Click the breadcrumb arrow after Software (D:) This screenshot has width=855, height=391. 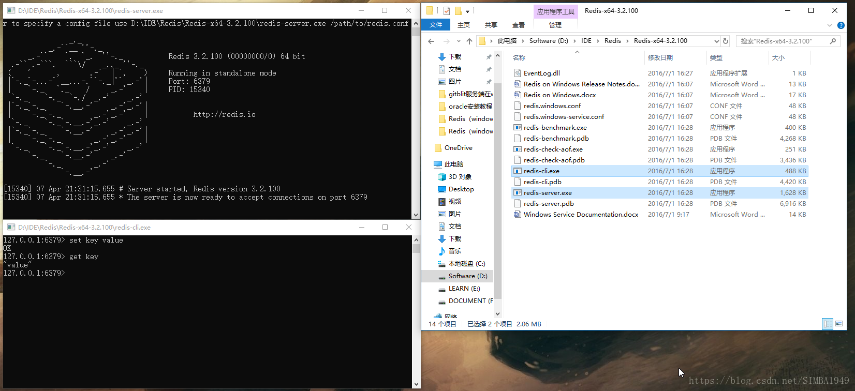(574, 41)
